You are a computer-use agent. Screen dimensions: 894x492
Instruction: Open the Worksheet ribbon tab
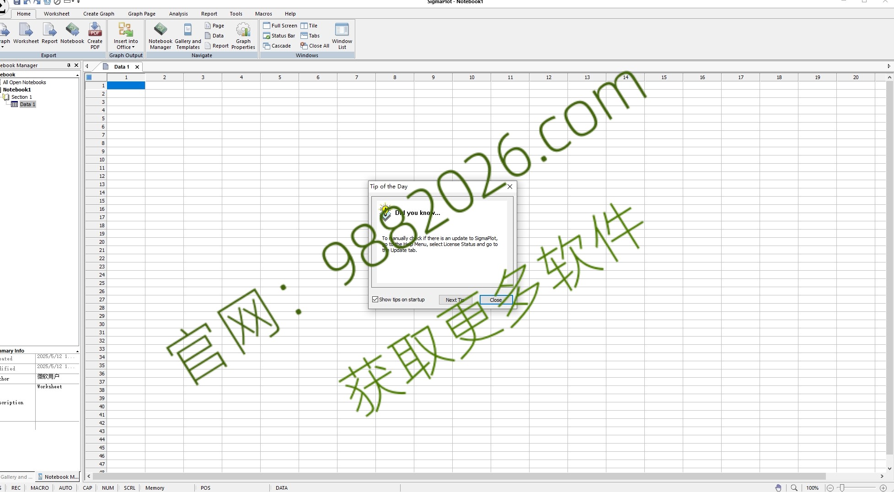click(57, 14)
